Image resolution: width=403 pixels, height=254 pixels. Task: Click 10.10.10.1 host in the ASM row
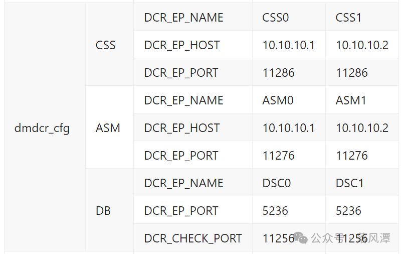289,127
